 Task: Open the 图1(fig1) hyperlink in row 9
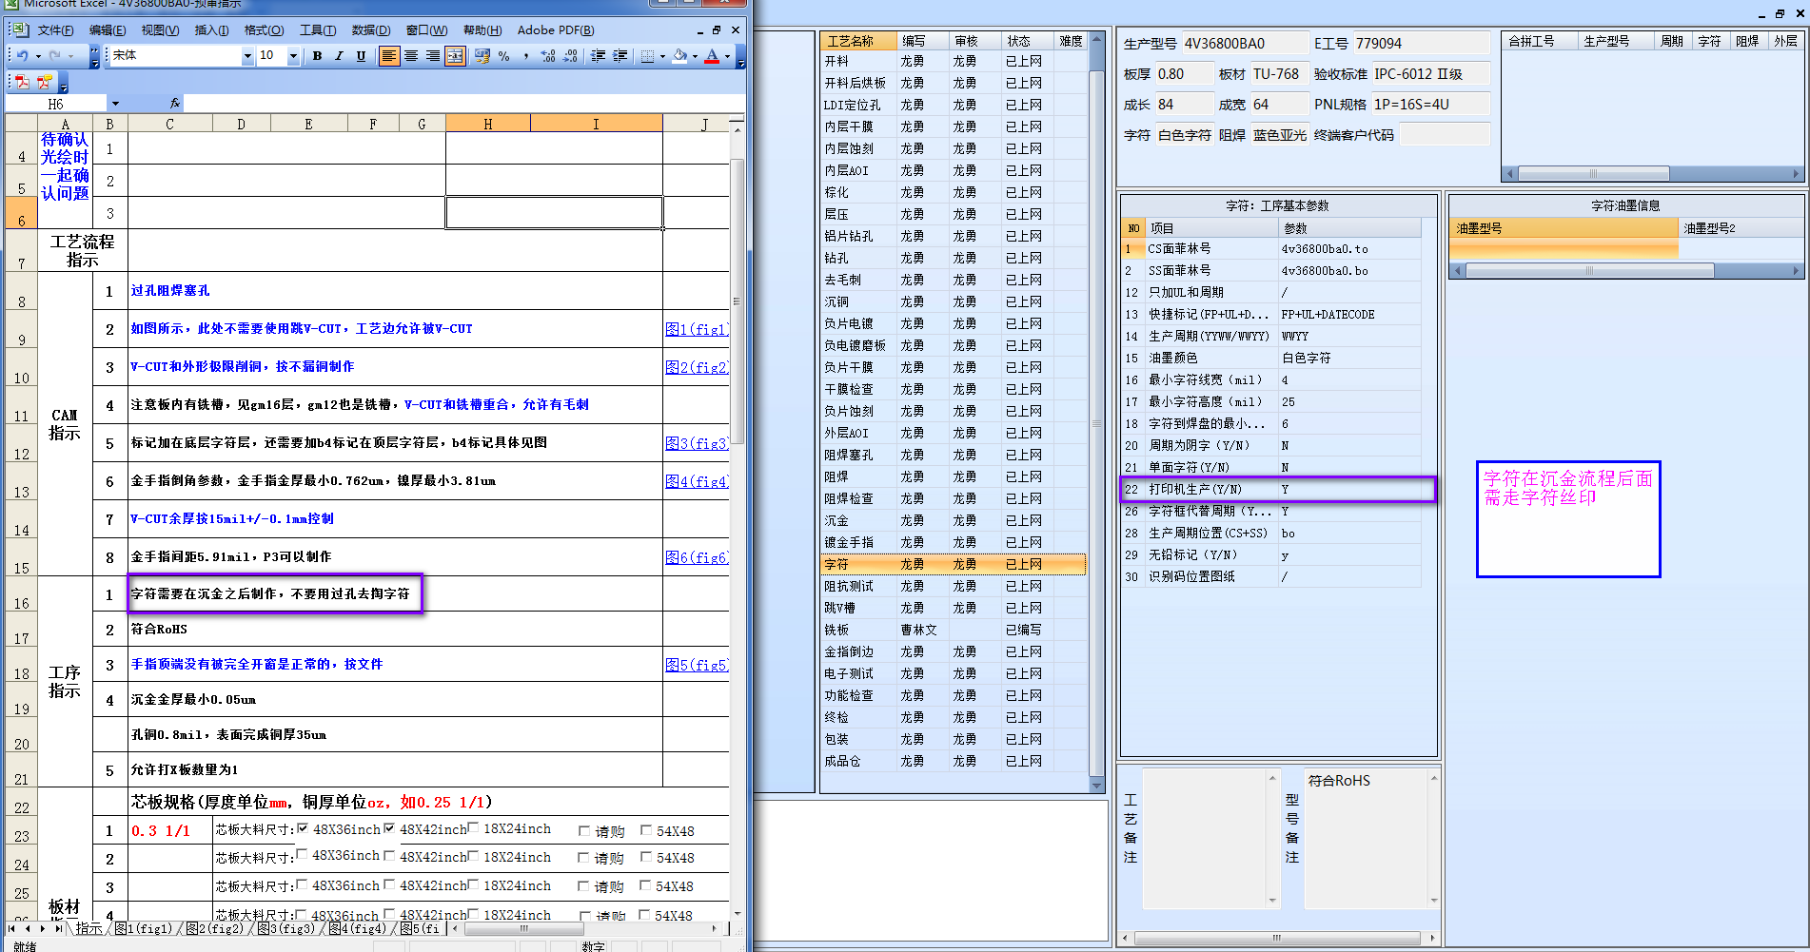pyautogui.click(x=697, y=329)
